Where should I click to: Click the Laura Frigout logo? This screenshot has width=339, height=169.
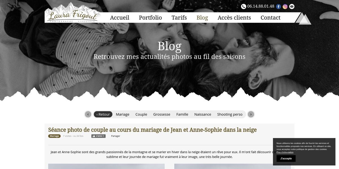coord(73,13)
